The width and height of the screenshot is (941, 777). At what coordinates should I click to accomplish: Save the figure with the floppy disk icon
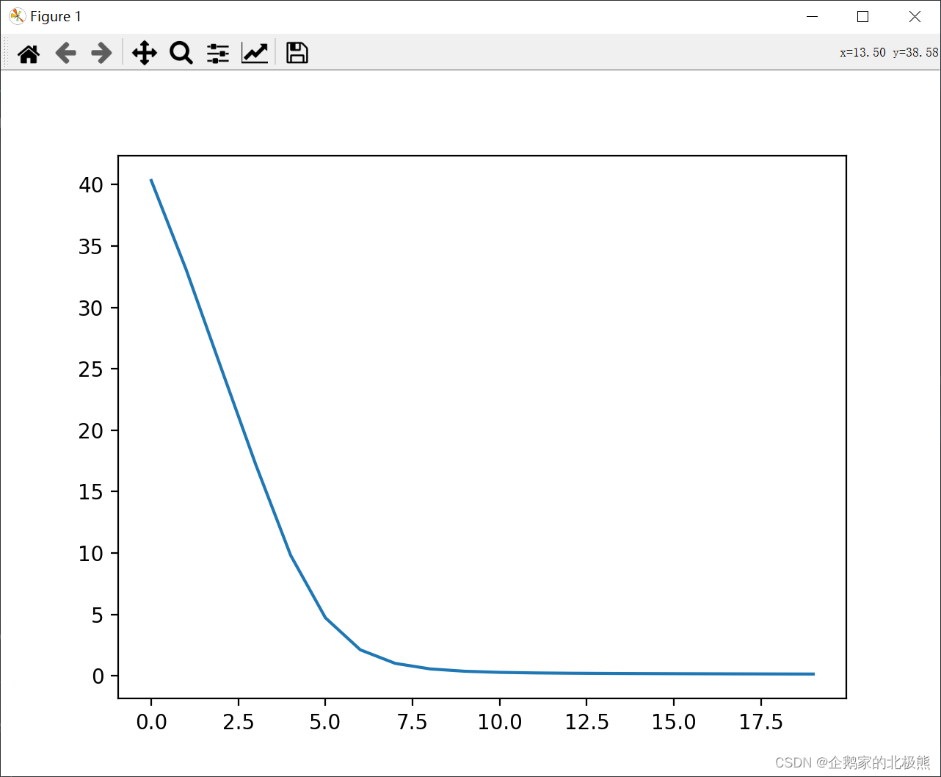pos(297,53)
